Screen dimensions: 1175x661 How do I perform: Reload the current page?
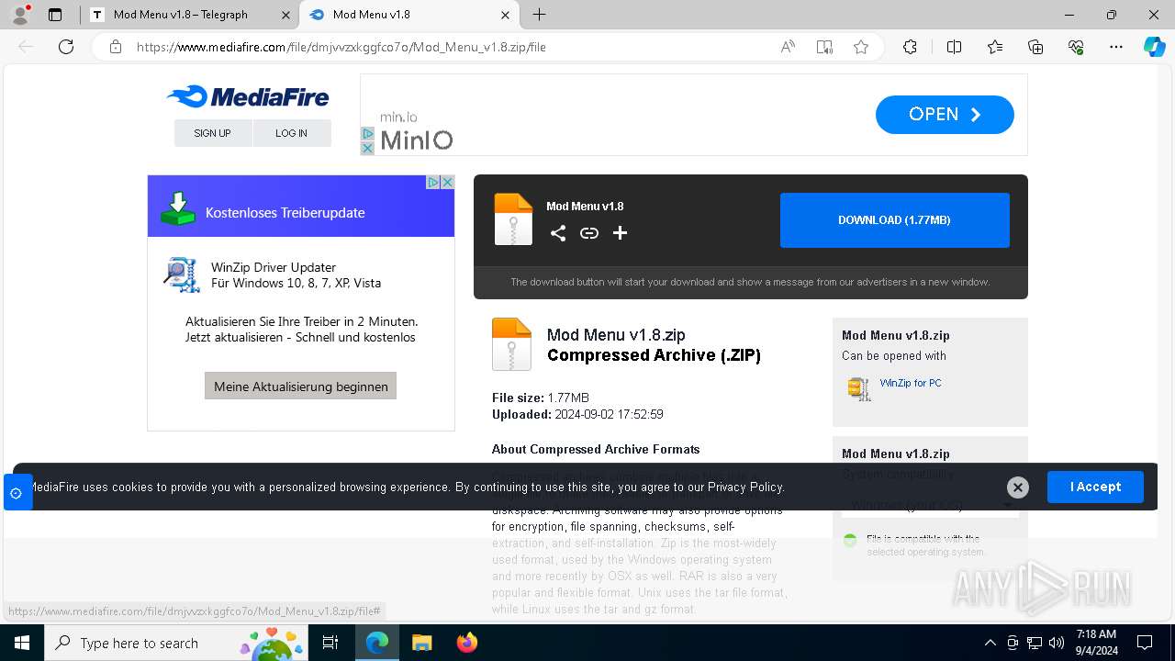(x=66, y=47)
